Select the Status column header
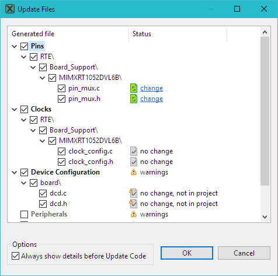278x276 pixels. click(178, 34)
